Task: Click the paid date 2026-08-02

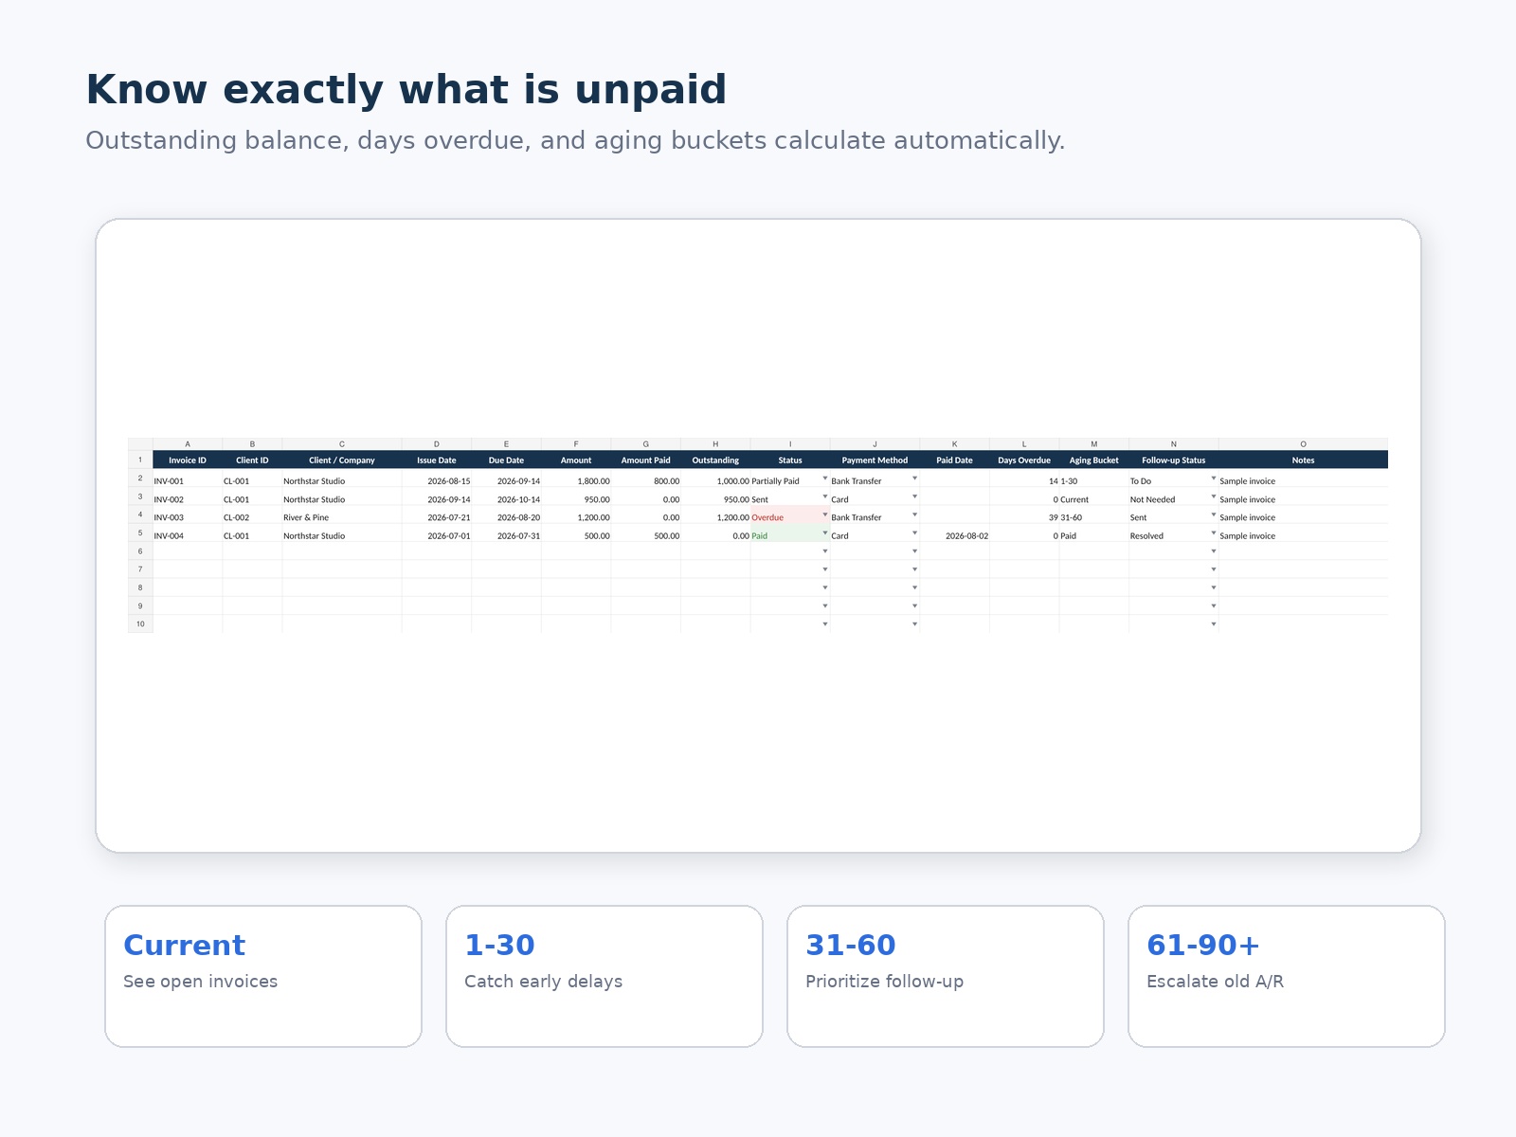Action: pos(955,532)
